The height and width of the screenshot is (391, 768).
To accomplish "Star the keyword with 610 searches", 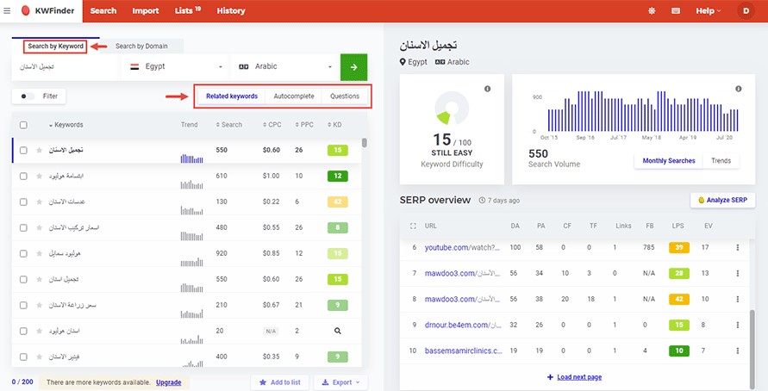I will [40, 176].
